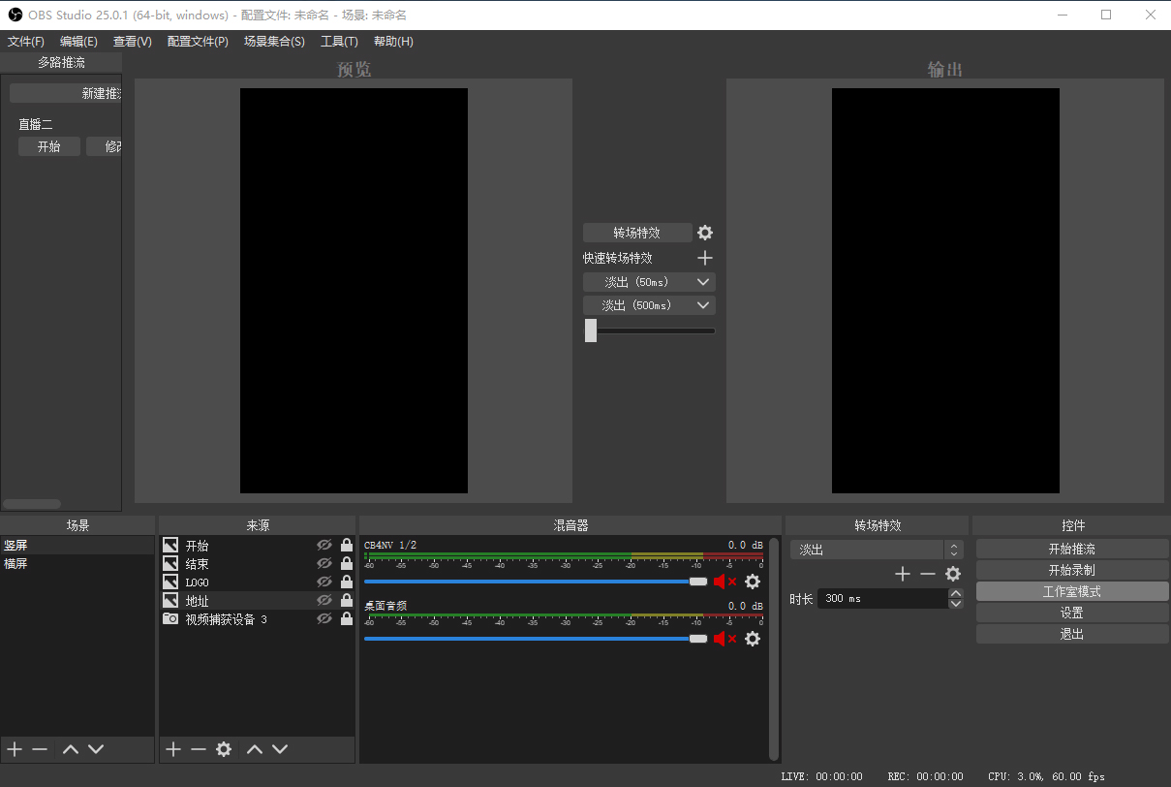Screen dimensions: 1171x787
Task: Add a quick transition with plus icon
Action: click(x=705, y=258)
